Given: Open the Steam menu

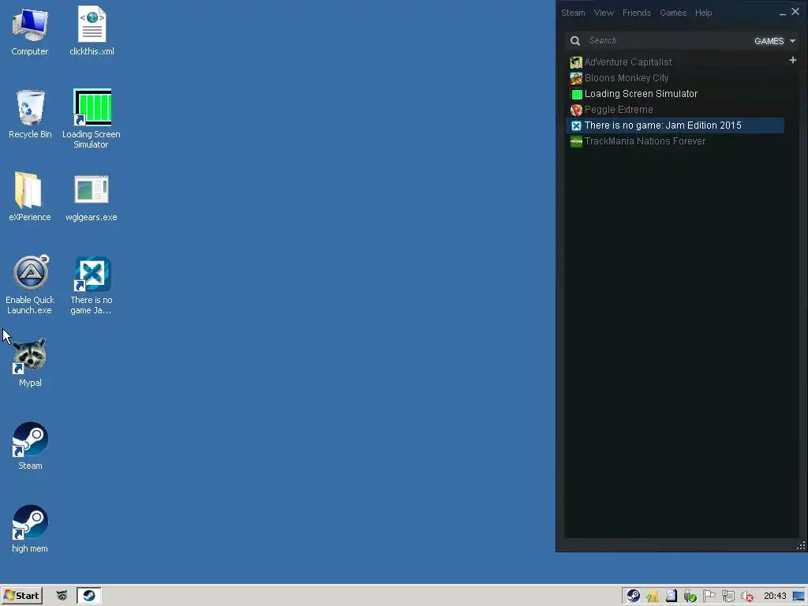Looking at the screenshot, I should [573, 13].
